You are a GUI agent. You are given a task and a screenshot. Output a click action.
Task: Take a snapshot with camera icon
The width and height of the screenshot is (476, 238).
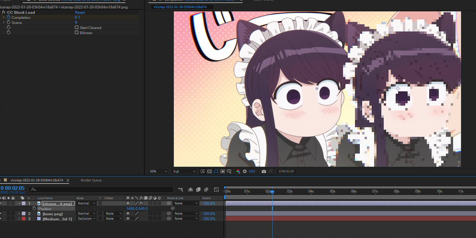264,172
